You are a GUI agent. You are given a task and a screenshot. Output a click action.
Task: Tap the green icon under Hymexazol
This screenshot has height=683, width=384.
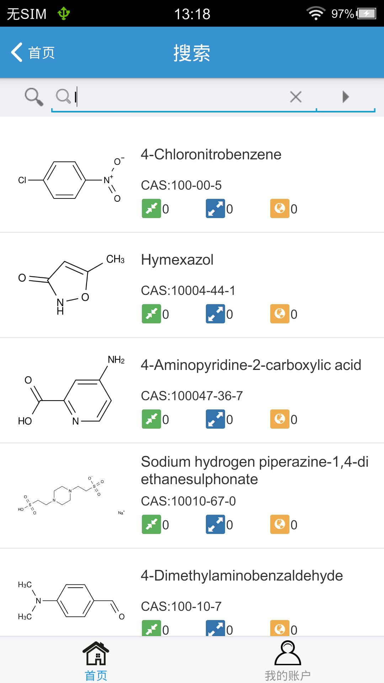(x=151, y=314)
